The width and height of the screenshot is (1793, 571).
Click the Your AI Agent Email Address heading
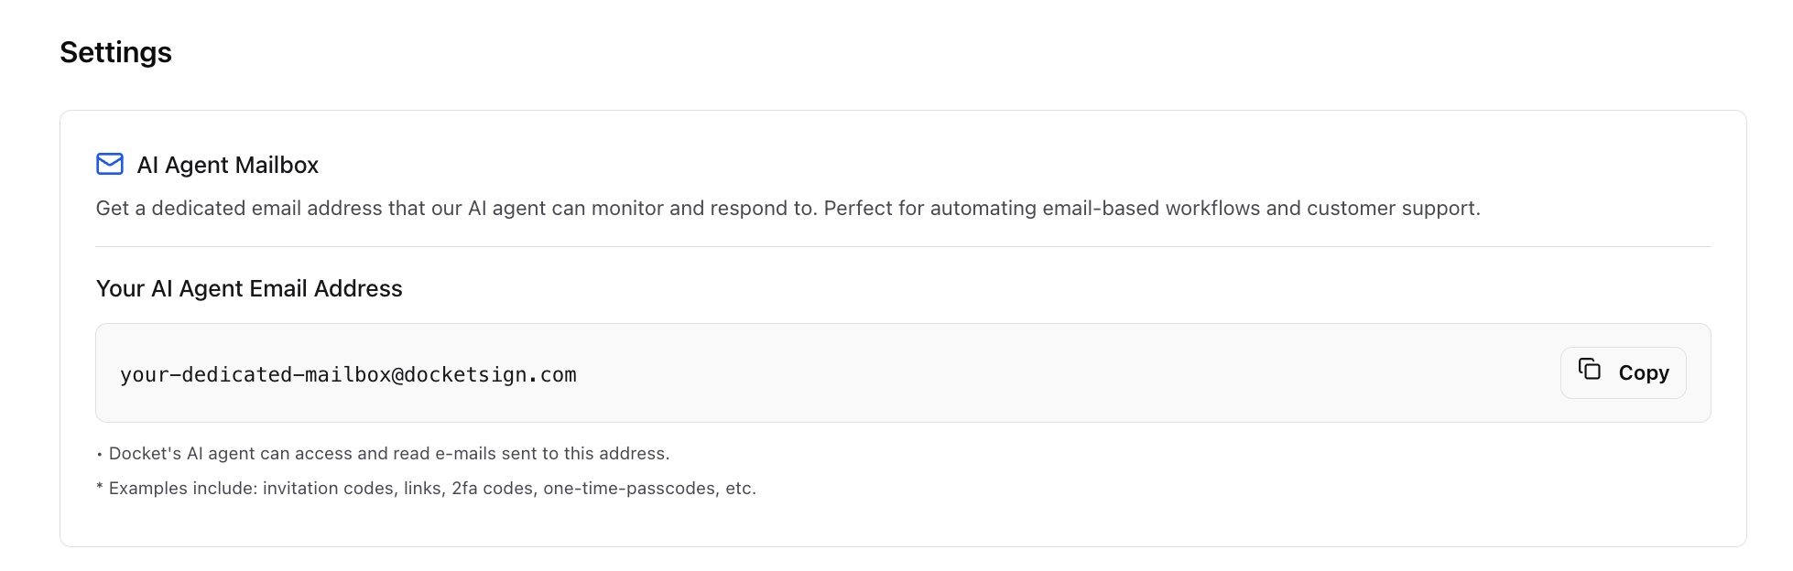tap(249, 288)
